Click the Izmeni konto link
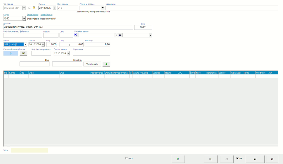This screenshot has height=164, width=283. (47, 14)
